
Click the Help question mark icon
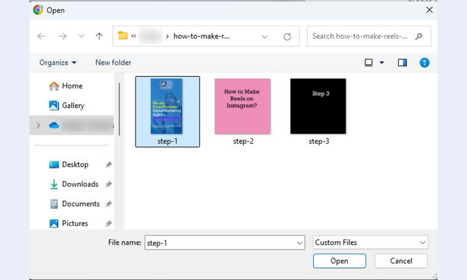pyautogui.click(x=424, y=63)
